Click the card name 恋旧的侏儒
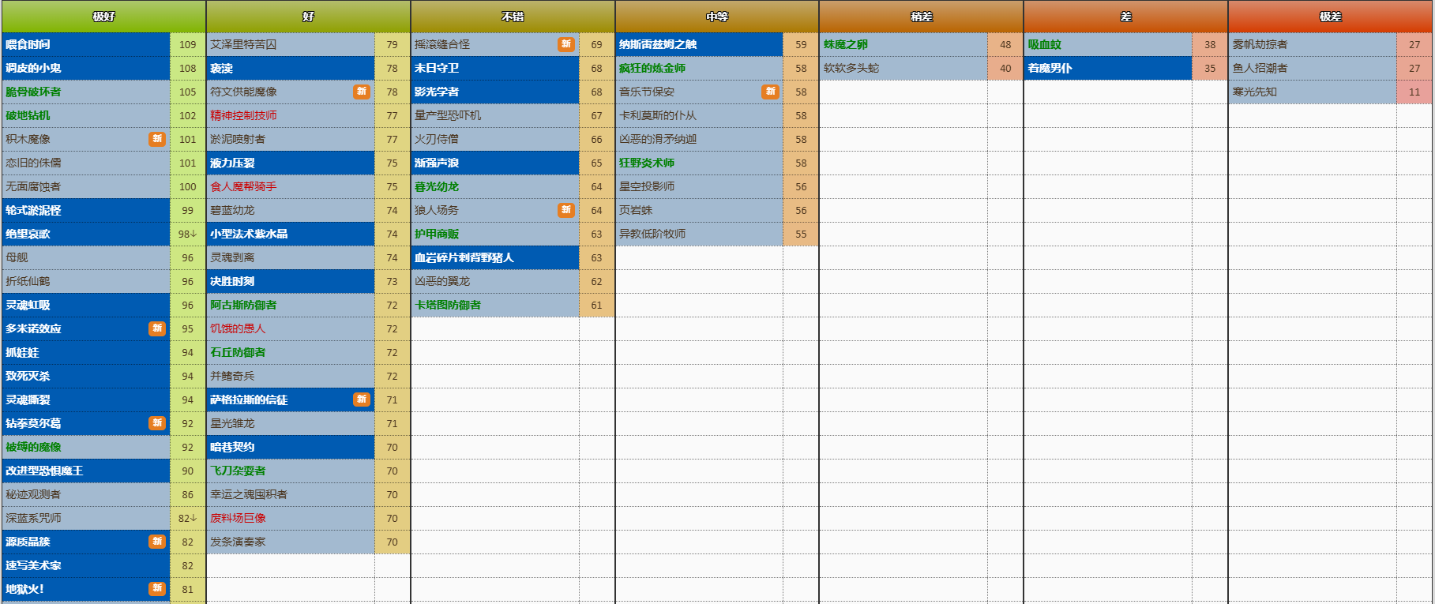 pos(33,163)
